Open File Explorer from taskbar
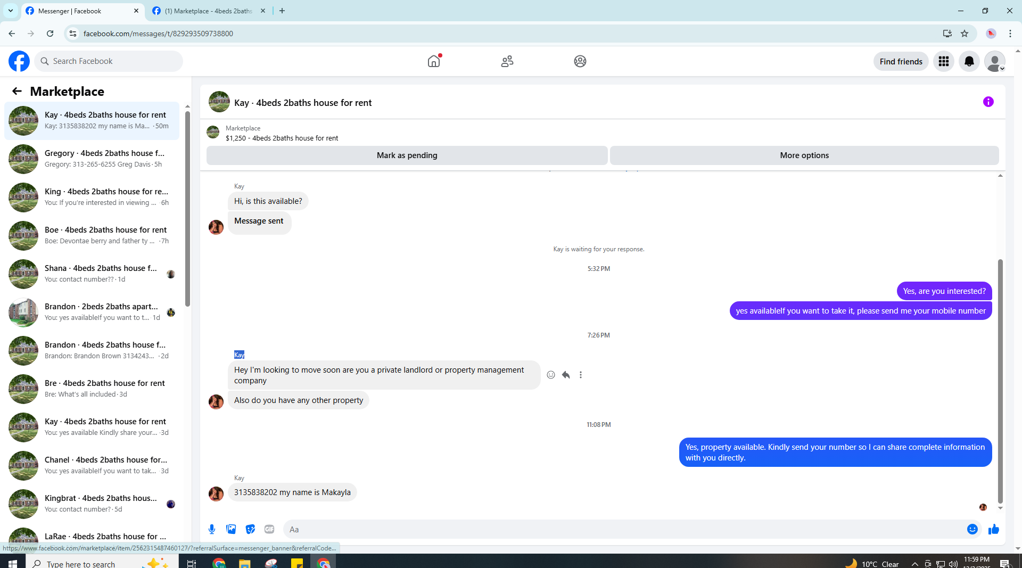Viewport: 1022px width, 568px height. coord(244,563)
